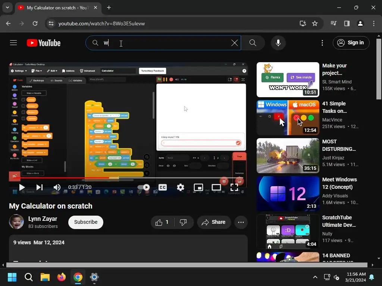Open the YouTube hamburger guide menu
This screenshot has width=382, height=286.
(13, 43)
